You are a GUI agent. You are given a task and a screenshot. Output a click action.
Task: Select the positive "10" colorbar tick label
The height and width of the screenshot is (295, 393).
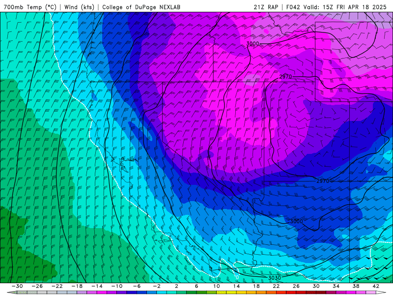click(x=217, y=286)
